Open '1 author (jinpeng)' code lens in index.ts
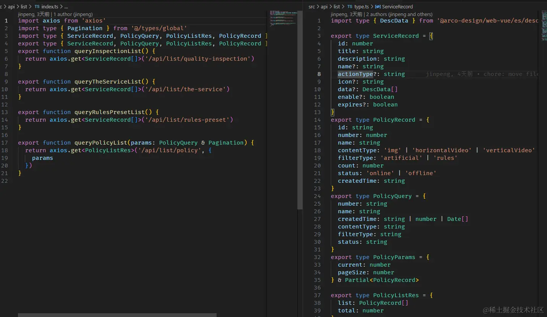The image size is (547, 317). click(x=73, y=14)
